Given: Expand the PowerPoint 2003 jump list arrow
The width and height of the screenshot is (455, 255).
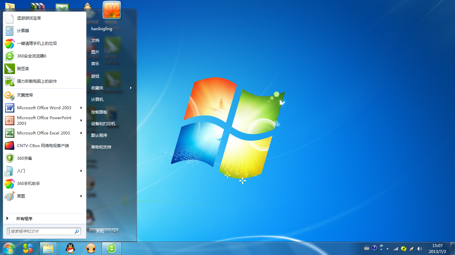Looking at the screenshot, I should click(x=81, y=121).
